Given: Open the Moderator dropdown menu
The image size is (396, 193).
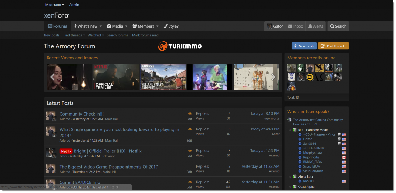Looking at the screenshot, I should (55, 5).
